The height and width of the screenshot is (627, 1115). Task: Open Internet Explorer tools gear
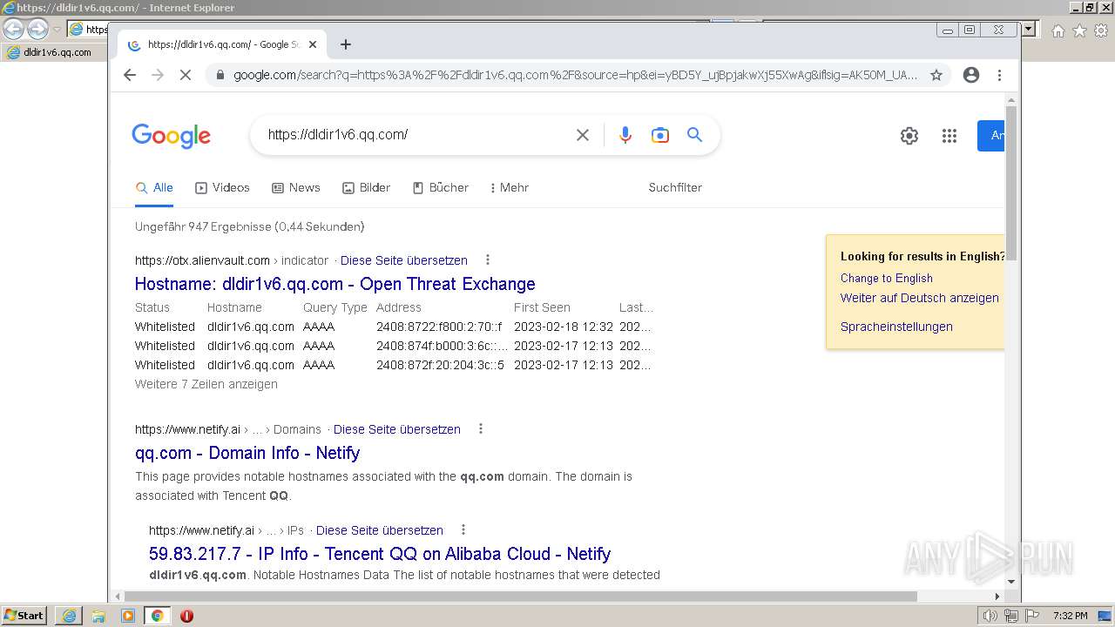1100,30
